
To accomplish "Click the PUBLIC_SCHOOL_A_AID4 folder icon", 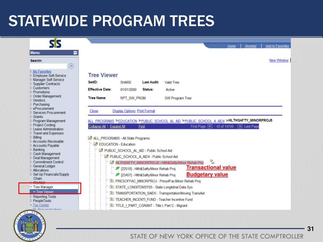I will [x=107, y=156].
